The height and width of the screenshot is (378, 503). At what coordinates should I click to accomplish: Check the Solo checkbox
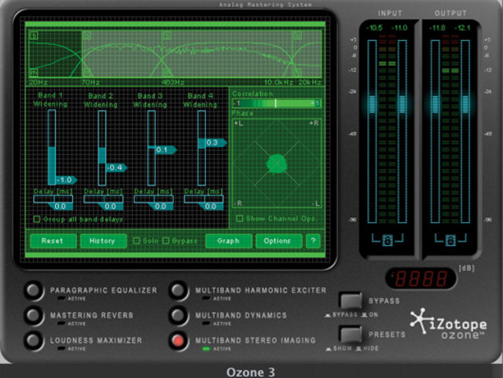click(136, 240)
